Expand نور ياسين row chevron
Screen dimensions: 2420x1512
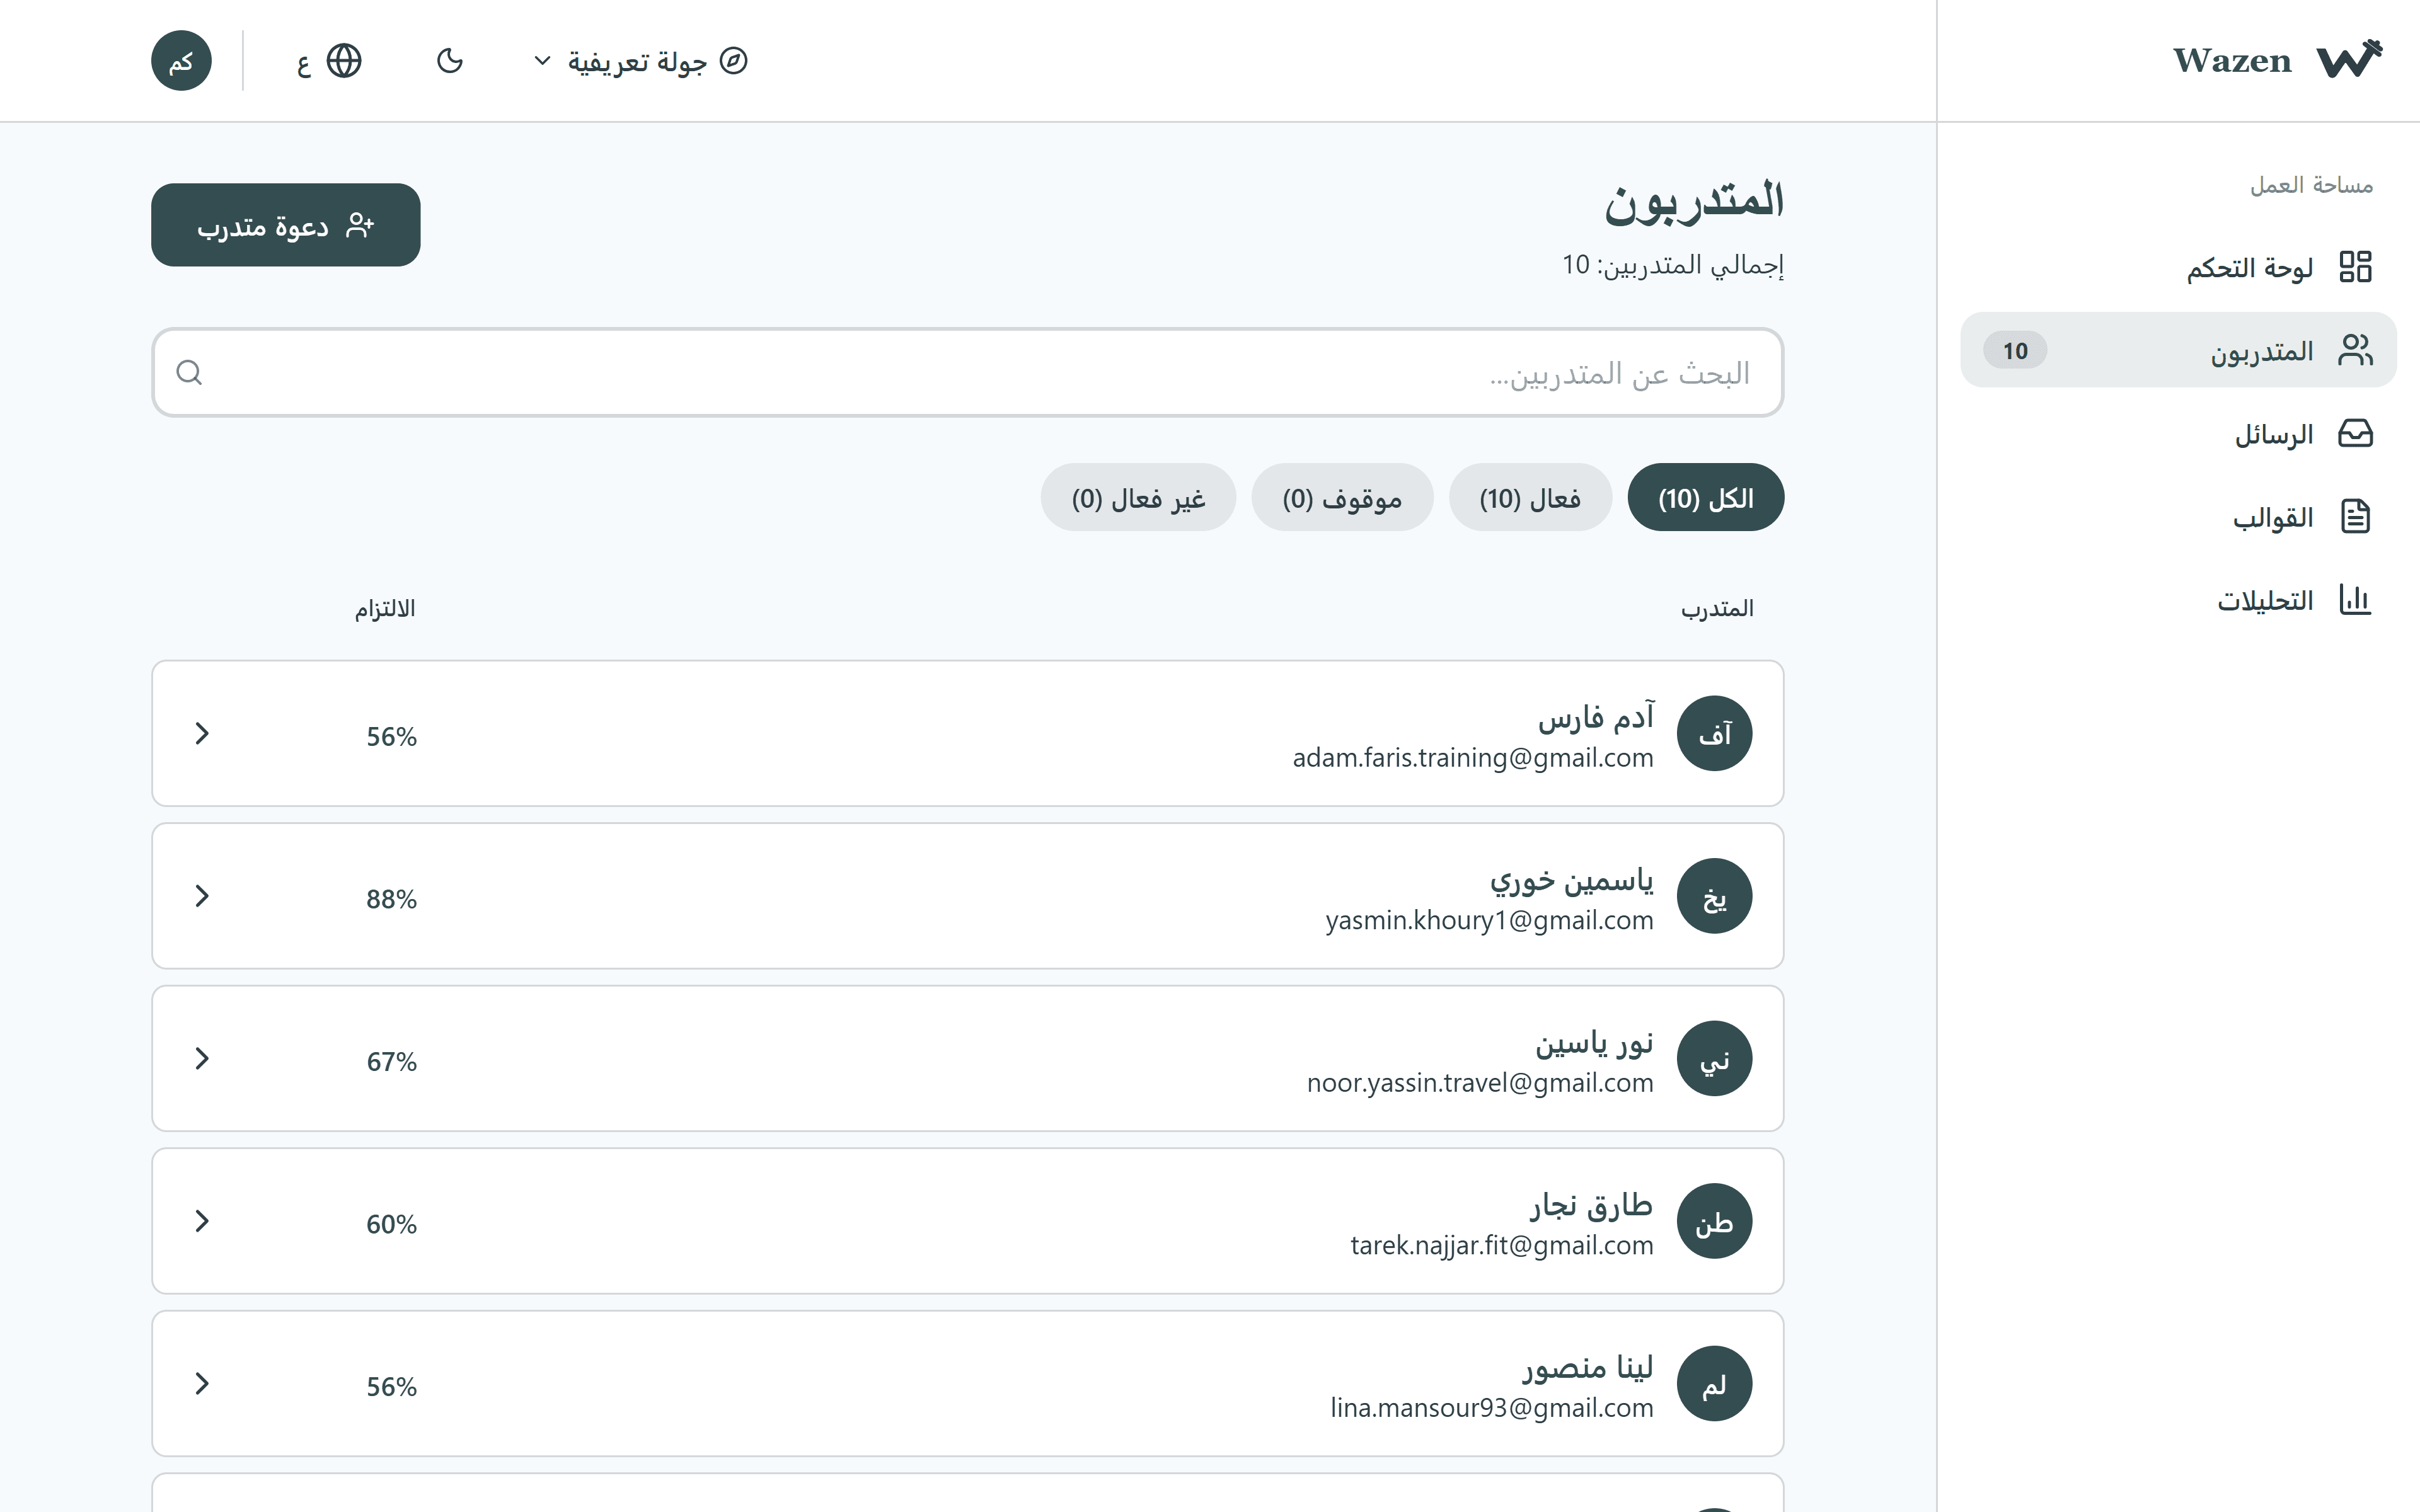pyautogui.click(x=202, y=1059)
